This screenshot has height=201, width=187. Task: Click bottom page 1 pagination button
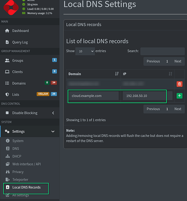pyautogui.click(x=167, y=109)
